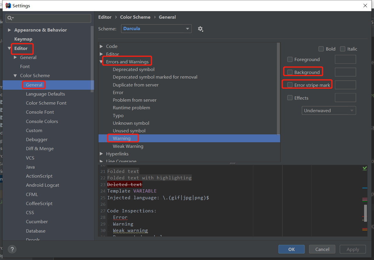Navigate using the Color Scheme breadcrumb
The height and width of the screenshot is (260, 374).
pyautogui.click(x=135, y=17)
